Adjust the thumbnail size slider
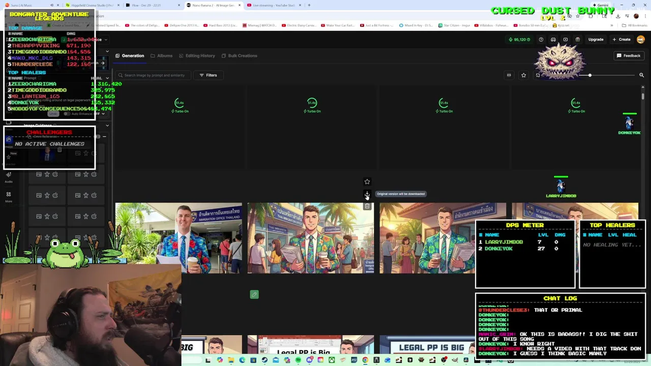The width and height of the screenshot is (651, 366). point(590,75)
